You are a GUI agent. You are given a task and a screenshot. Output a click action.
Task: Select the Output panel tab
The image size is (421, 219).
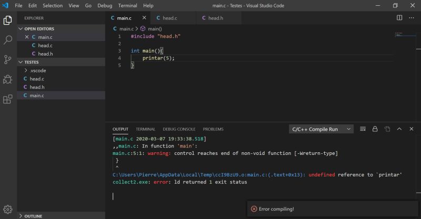[x=121, y=129]
